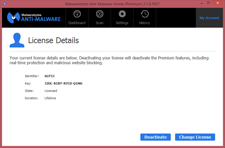The image size is (225, 148).
Task: Click the Lifetime duration value
Action: [50, 98]
